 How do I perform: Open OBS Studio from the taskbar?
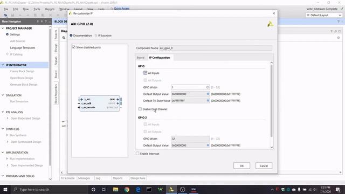(x=182, y=189)
